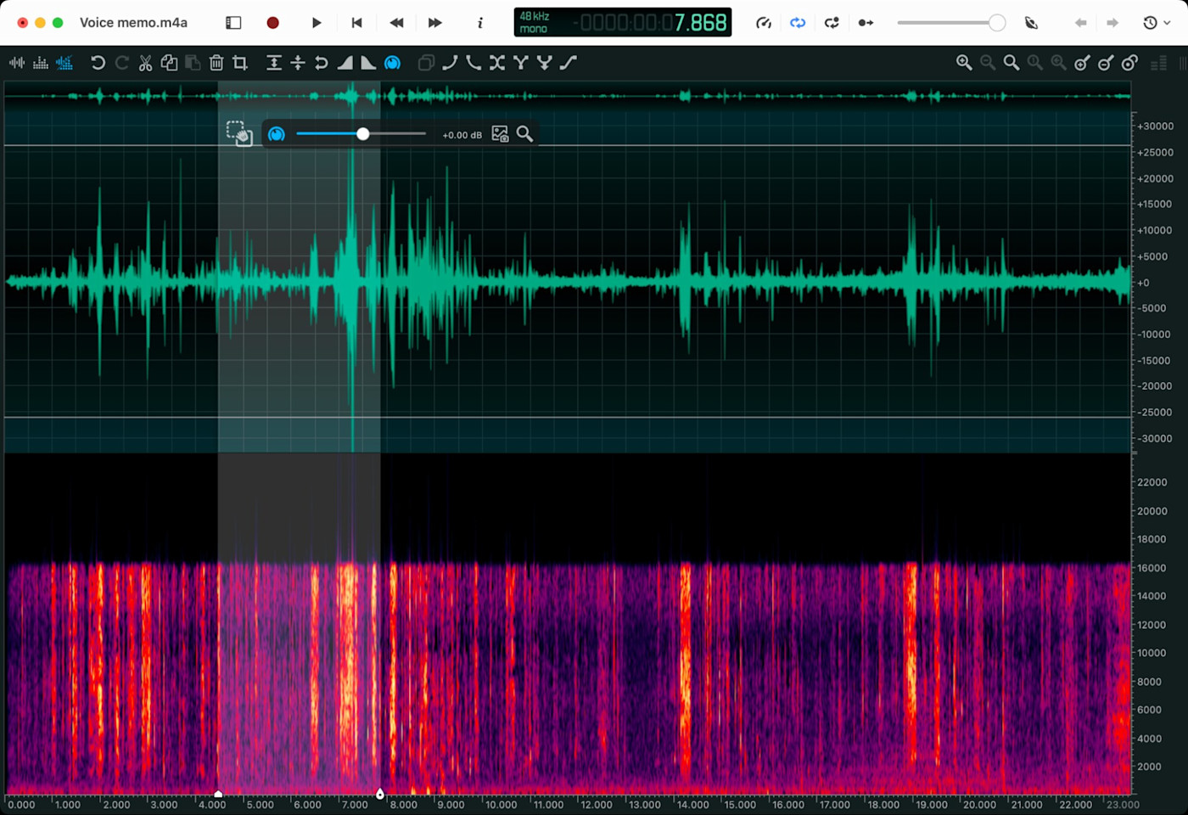
Task: Click the selection end marker on timeline
Action: point(380,795)
